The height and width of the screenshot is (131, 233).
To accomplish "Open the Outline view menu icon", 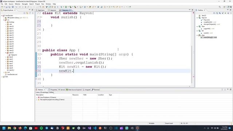I will 231,13.
